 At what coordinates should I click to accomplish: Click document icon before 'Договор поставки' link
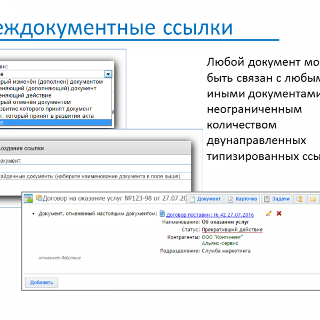[162, 214]
